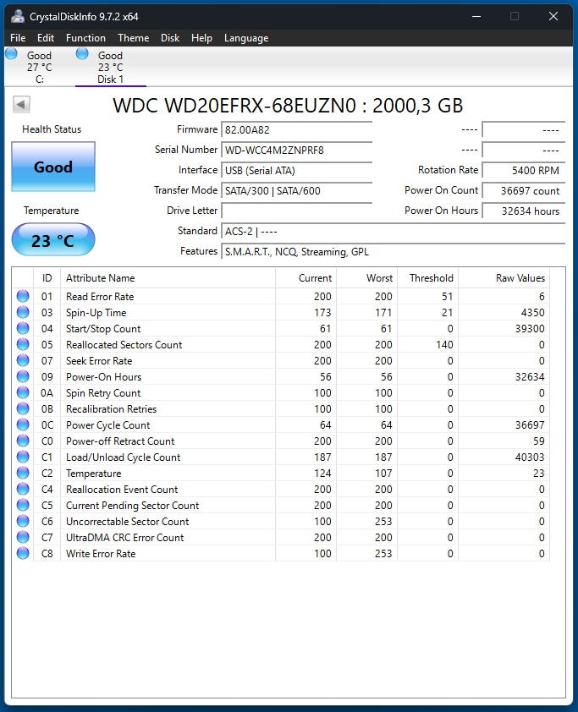This screenshot has height=712, width=578.
Task: Open the Disk menu
Action: [x=170, y=38]
